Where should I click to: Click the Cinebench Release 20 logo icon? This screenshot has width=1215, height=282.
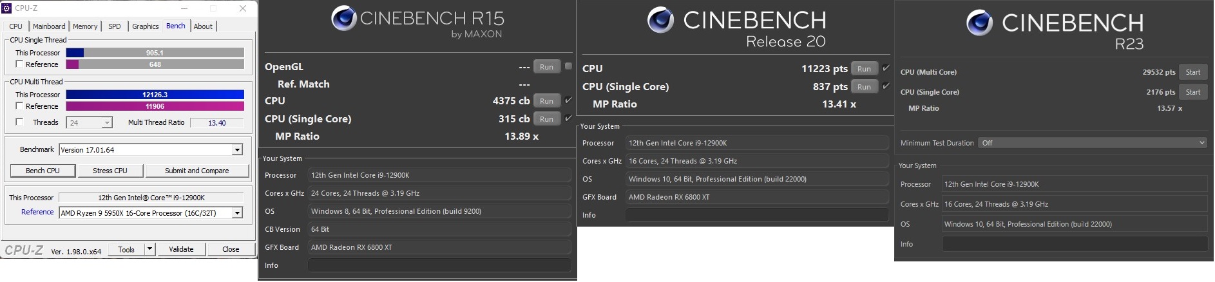coord(660,21)
